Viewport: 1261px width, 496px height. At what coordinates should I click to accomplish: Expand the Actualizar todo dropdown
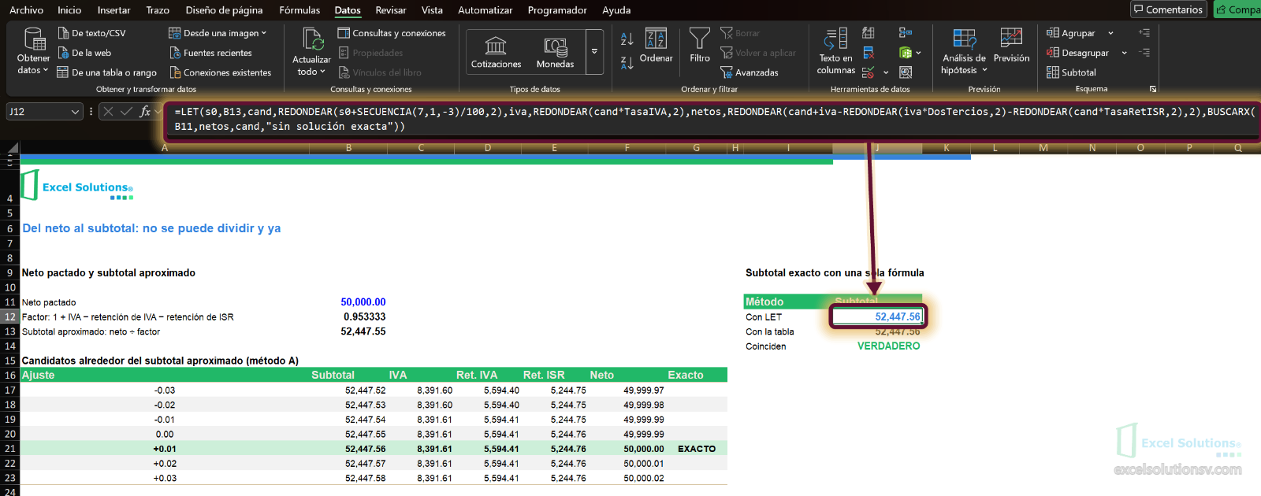click(311, 66)
